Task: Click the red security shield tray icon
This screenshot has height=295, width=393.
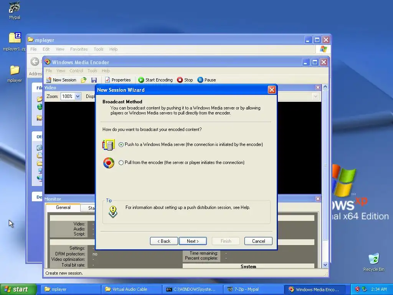Action: click(x=357, y=290)
